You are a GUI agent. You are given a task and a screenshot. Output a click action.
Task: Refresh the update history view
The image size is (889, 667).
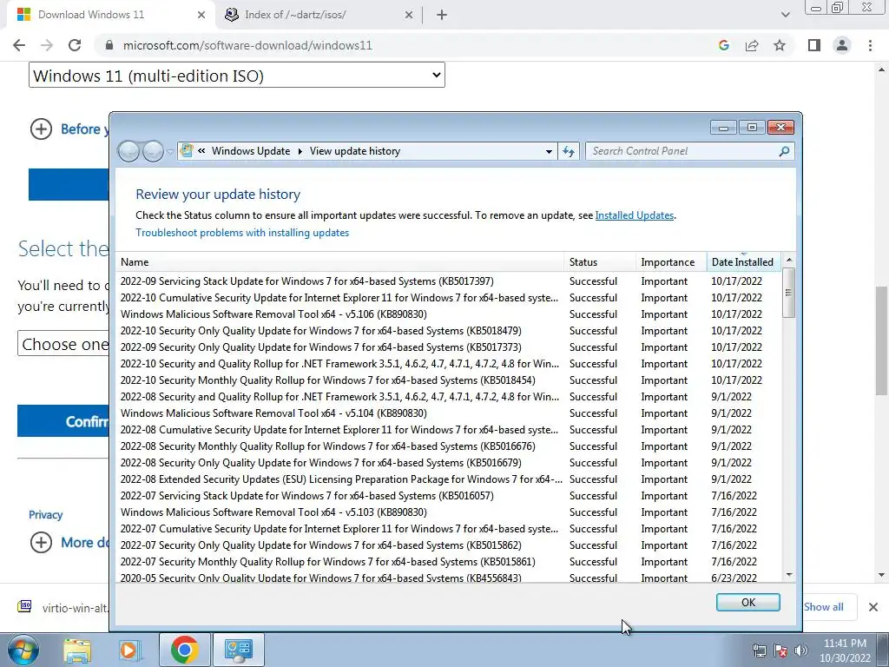coord(569,151)
